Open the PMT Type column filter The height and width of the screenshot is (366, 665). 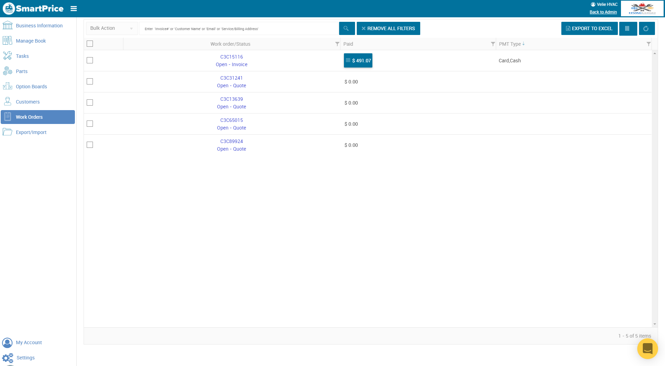(x=649, y=44)
